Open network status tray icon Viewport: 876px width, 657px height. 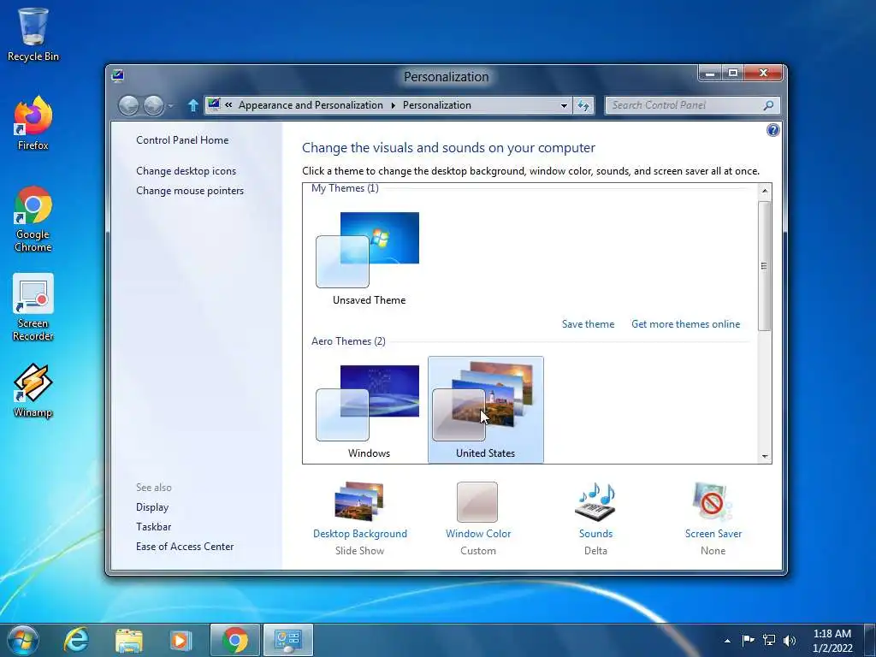click(x=769, y=640)
